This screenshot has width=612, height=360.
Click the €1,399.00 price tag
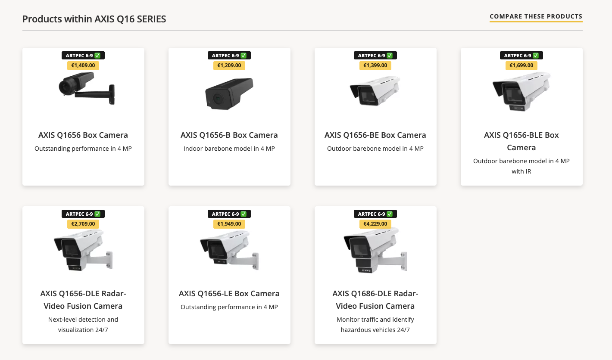(x=375, y=65)
